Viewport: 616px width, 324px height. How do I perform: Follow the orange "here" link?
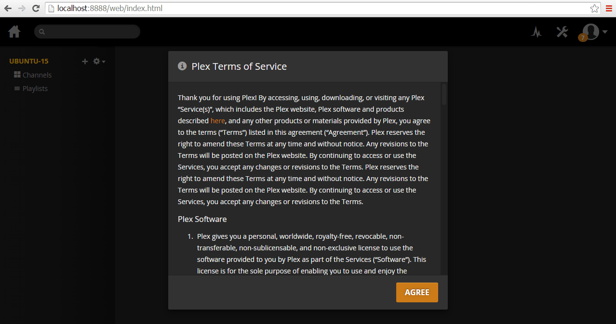point(217,121)
